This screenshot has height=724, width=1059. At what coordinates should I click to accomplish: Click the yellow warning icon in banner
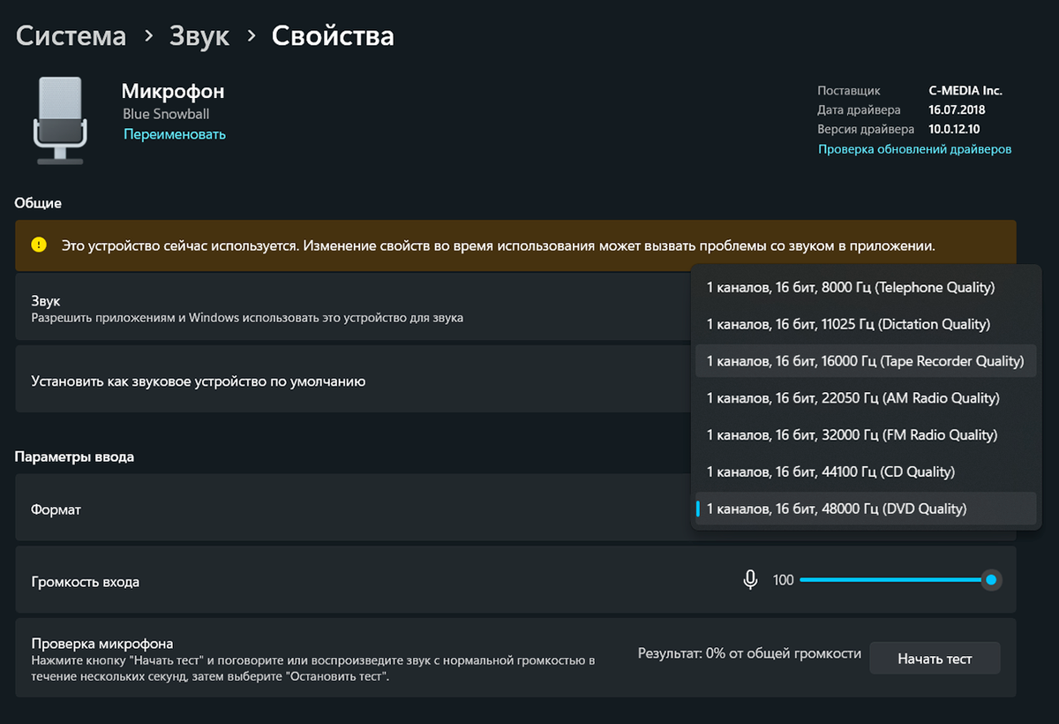click(39, 245)
